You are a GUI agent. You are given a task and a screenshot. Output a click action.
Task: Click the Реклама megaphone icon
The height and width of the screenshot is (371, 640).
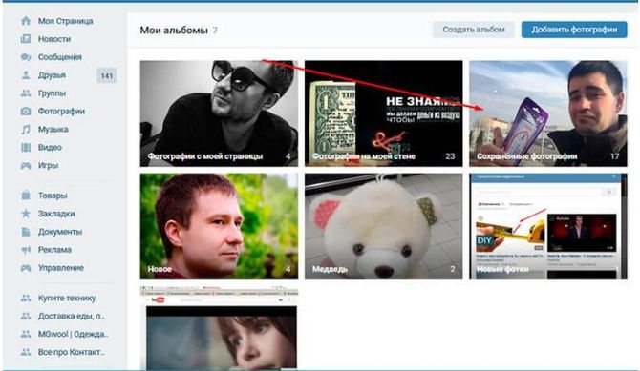[26, 250]
